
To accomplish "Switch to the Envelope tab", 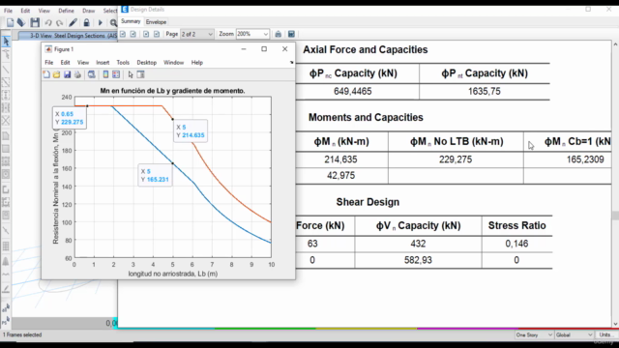I will click(x=156, y=22).
